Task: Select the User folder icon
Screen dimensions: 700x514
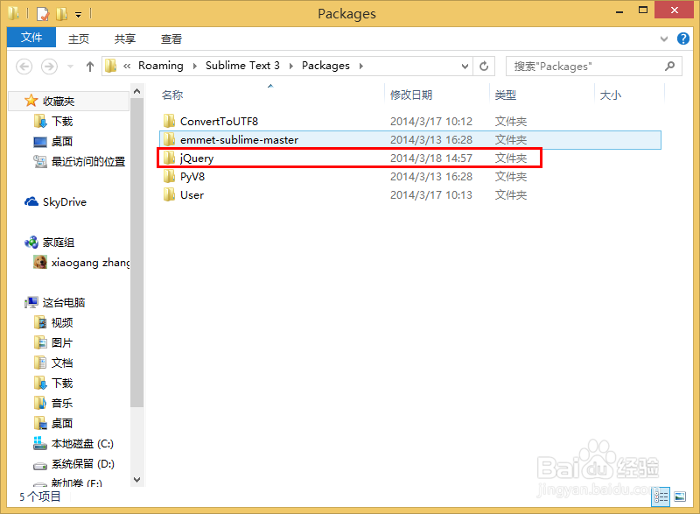Action: [169, 194]
